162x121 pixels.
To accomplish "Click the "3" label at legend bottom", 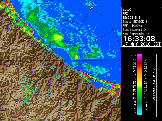I will [x=135, y=113].
